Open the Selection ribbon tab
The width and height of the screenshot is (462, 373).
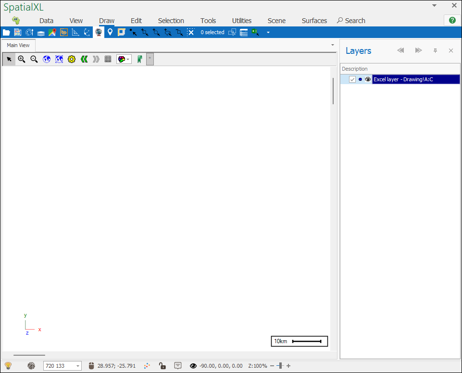coord(171,21)
